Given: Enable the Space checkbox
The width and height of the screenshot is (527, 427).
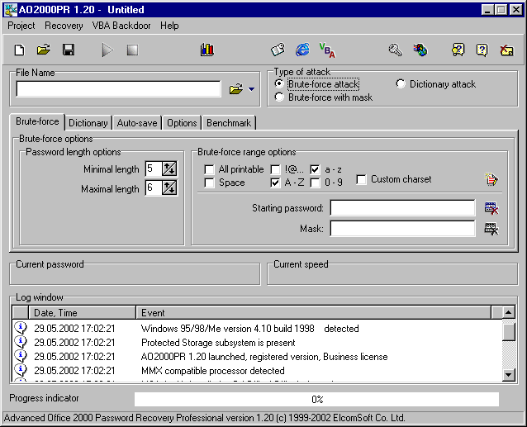Looking at the screenshot, I should coord(209,183).
